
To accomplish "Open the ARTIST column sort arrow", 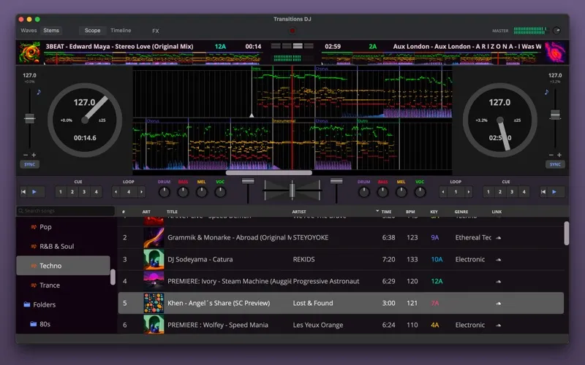I will [377, 211].
